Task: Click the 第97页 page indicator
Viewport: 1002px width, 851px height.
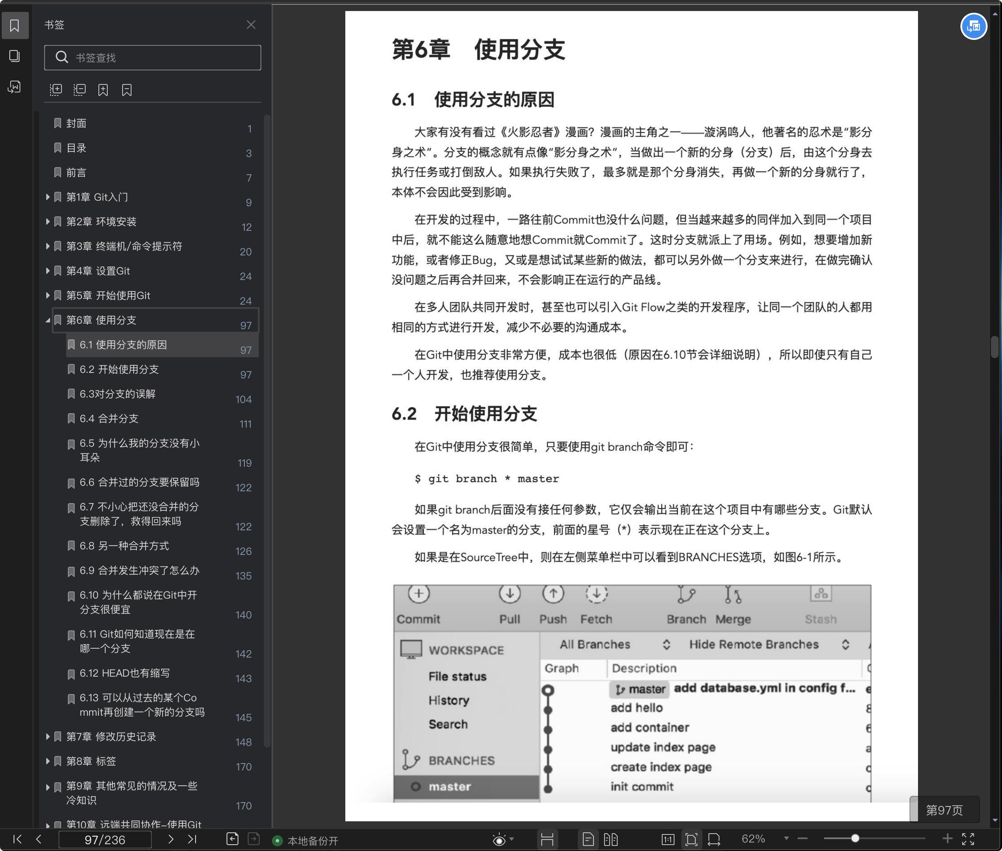Action: [944, 810]
